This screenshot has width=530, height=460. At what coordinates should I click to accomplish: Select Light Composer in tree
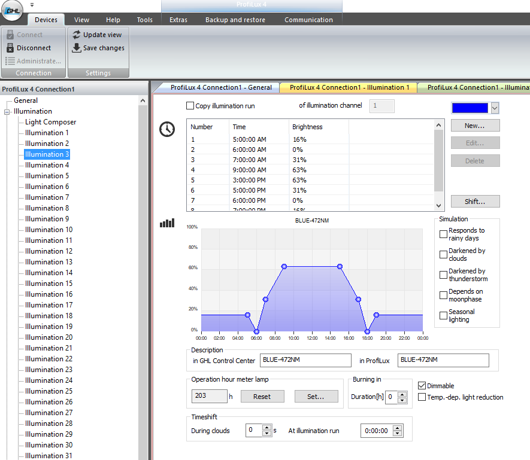tap(50, 122)
